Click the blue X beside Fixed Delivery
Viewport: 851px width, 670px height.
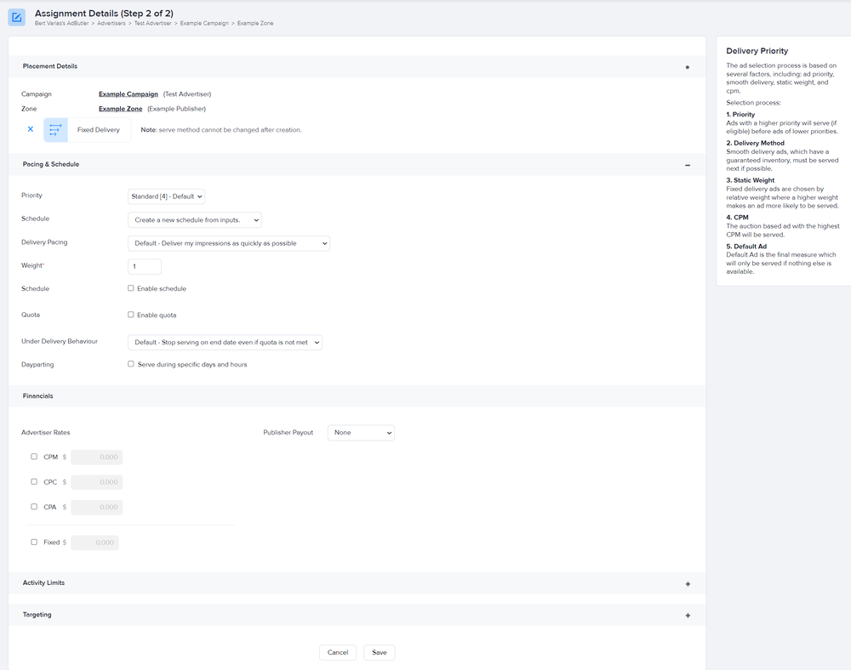[31, 129]
